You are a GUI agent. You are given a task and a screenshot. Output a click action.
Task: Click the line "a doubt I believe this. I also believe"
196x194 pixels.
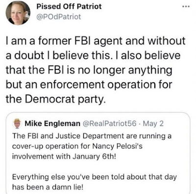(x=93, y=55)
